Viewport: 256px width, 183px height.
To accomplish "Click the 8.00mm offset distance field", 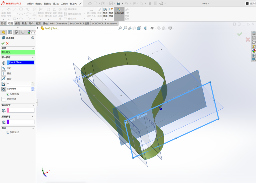I will pos(19,89).
